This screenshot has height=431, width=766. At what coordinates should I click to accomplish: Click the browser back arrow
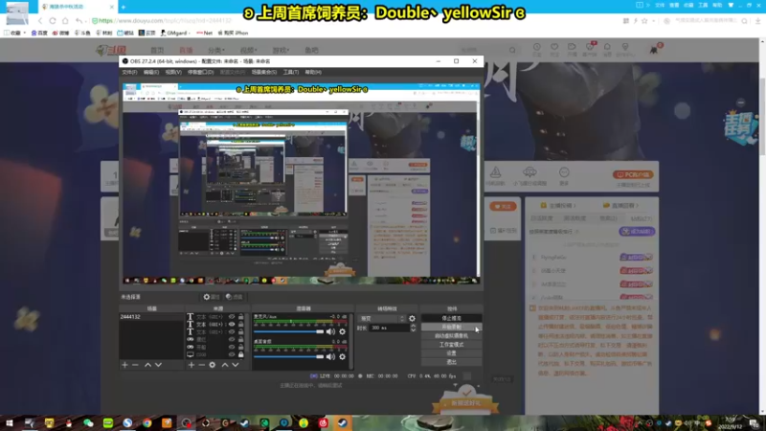40,20
